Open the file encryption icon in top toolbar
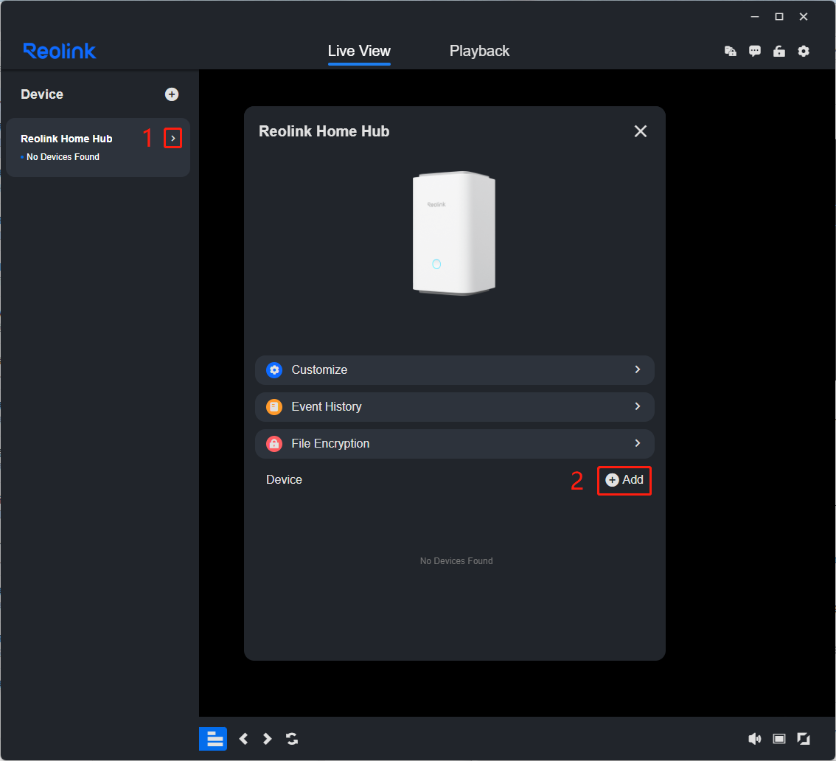This screenshot has height=761, width=836. [730, 51]
